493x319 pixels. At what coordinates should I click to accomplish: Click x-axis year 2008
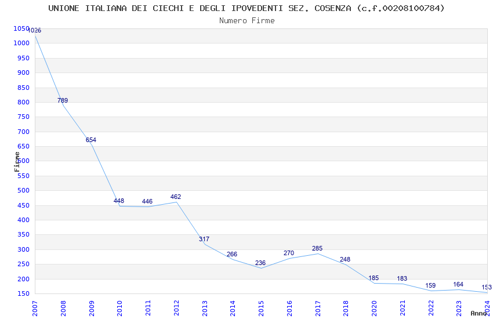[63, 309]
